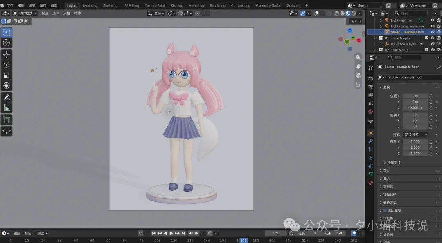
Task: Toggle camera view with camera icon
Action: [358, 76]
